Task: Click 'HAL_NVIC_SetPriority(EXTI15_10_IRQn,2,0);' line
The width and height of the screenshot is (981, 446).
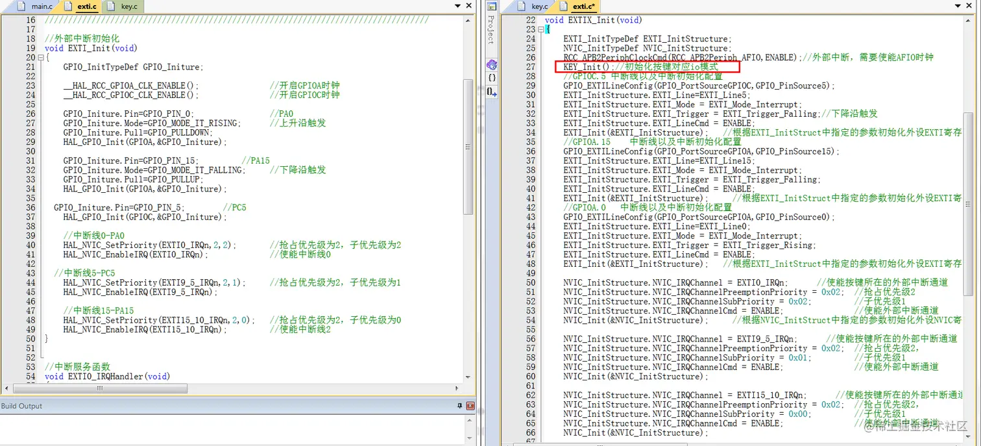Action: pyautogui.click(x=159, y=320)
